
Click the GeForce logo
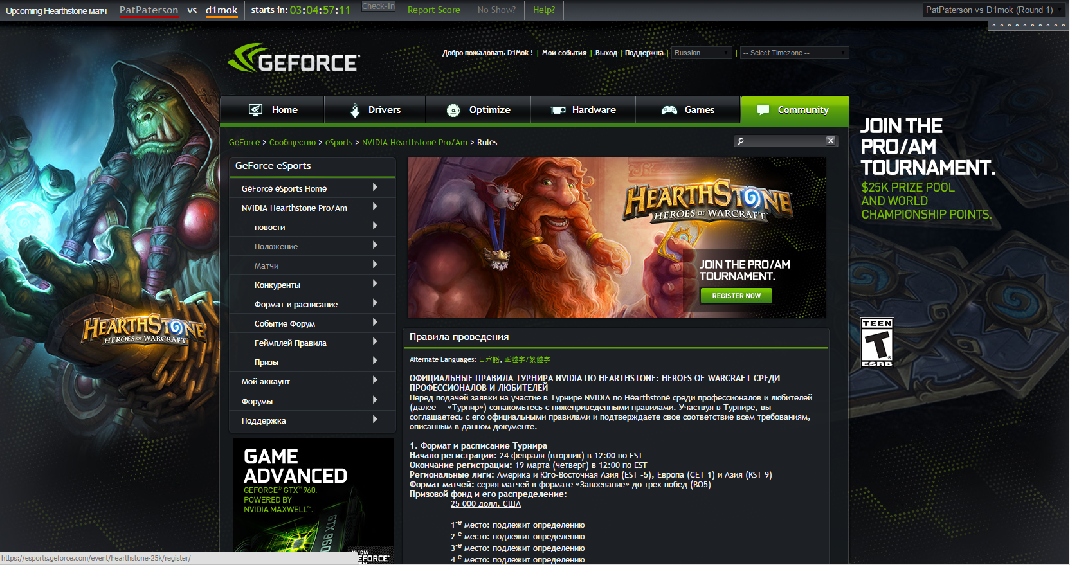[294, 59]
